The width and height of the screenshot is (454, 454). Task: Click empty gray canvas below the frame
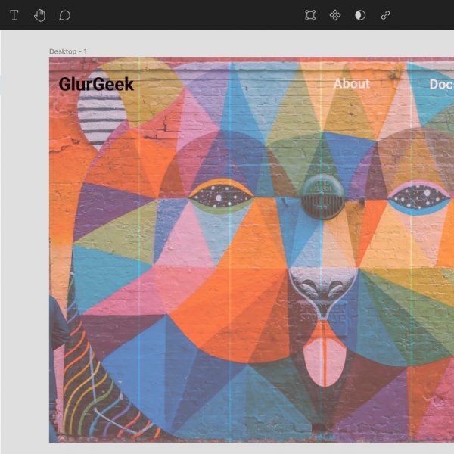[x=227, y=448]
